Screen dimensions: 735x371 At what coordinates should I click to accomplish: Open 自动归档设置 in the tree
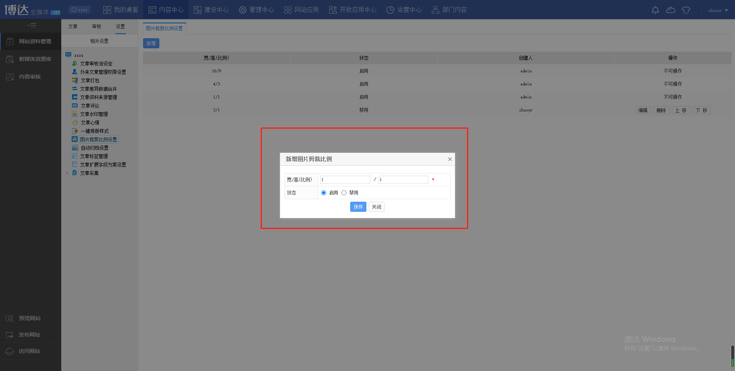(x=95, y=148)
